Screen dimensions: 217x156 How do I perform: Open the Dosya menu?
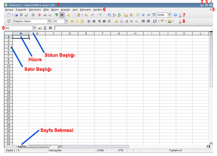coord(9,10)
